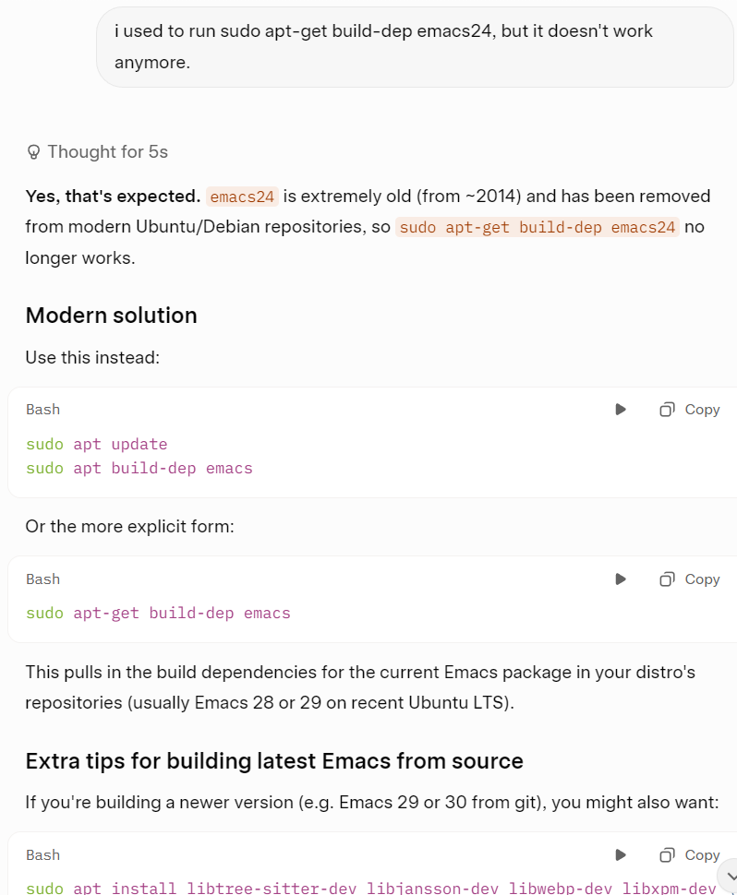
Task: Click the inline sudo apt-get build-dep emacs24 code
Action: (x=537, y=227)
